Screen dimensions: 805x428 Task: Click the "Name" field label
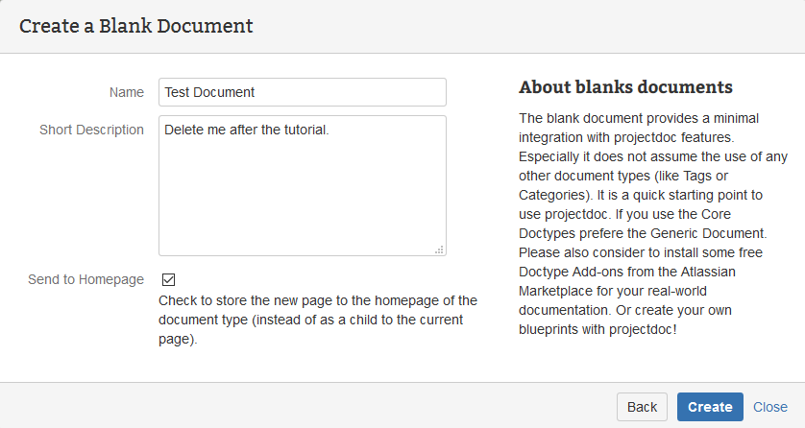click(126, 92)
